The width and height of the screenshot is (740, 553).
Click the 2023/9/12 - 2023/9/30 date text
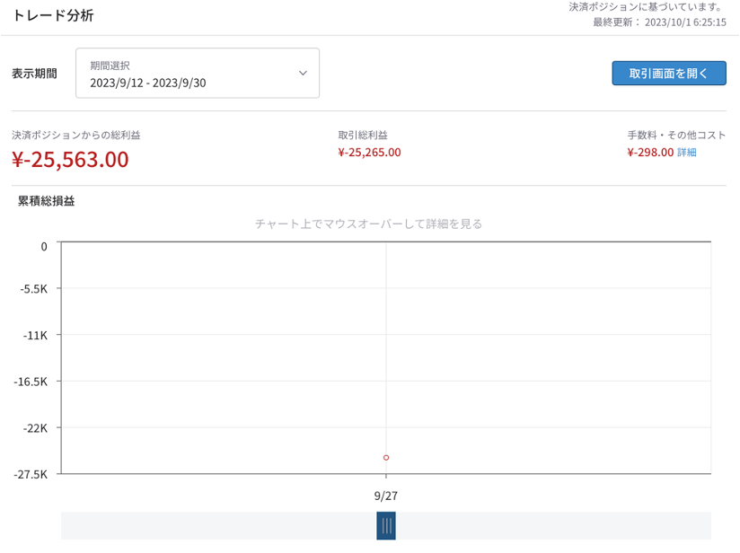click(x=147, y=83)
